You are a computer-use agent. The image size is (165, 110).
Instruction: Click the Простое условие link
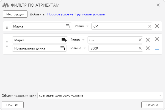pos(60,14)
